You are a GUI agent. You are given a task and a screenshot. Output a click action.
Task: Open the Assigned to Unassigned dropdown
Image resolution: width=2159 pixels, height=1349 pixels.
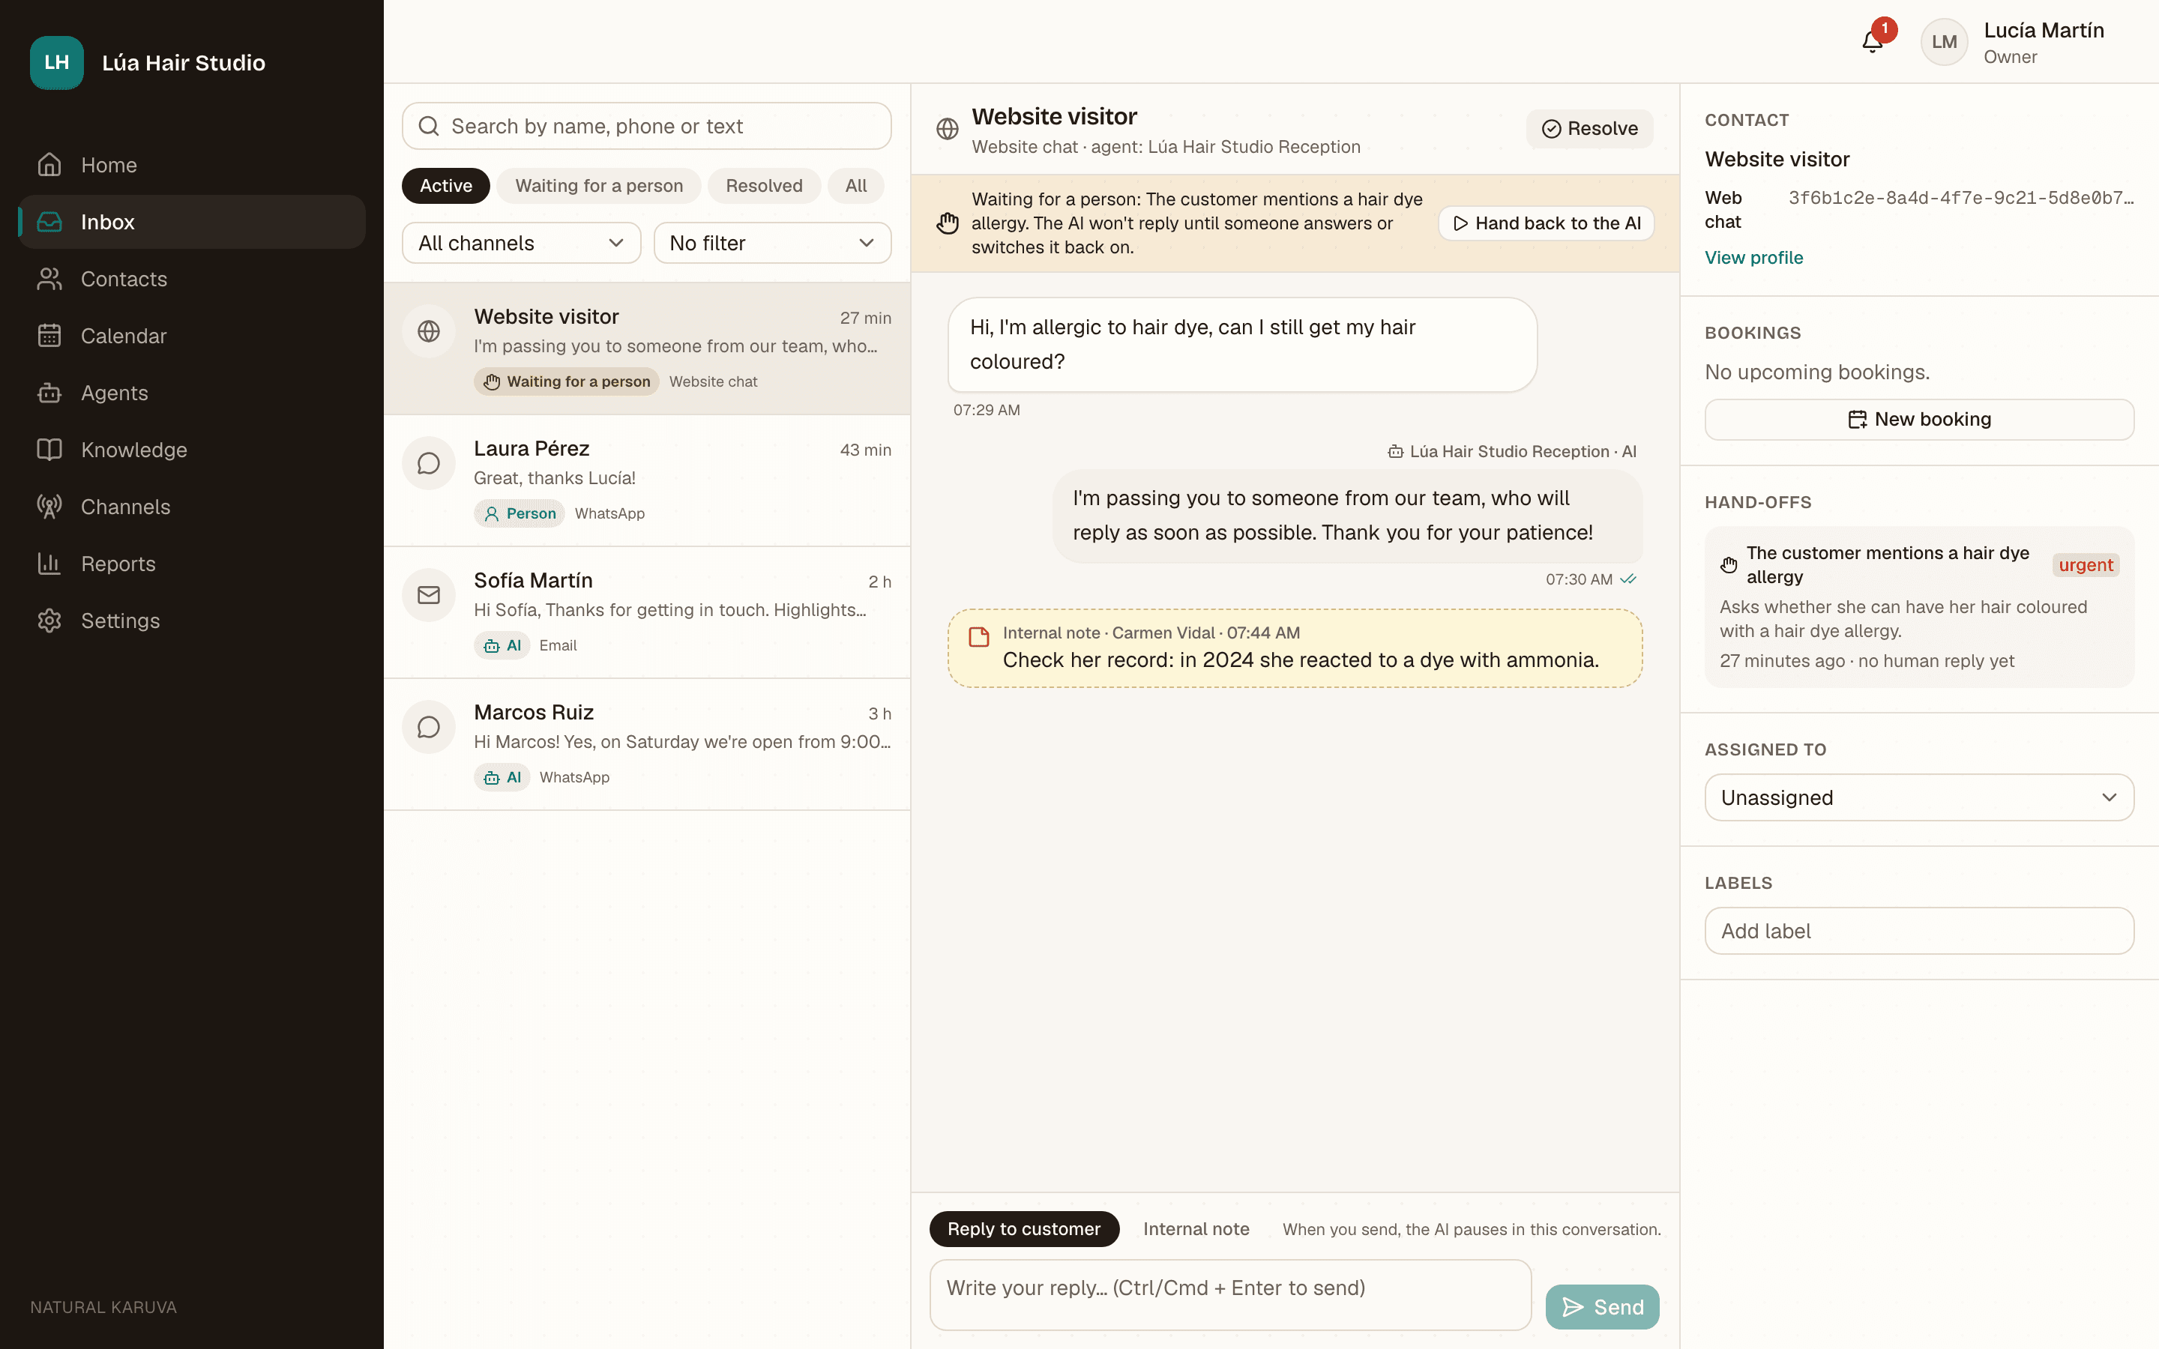tap(1919, 797)
